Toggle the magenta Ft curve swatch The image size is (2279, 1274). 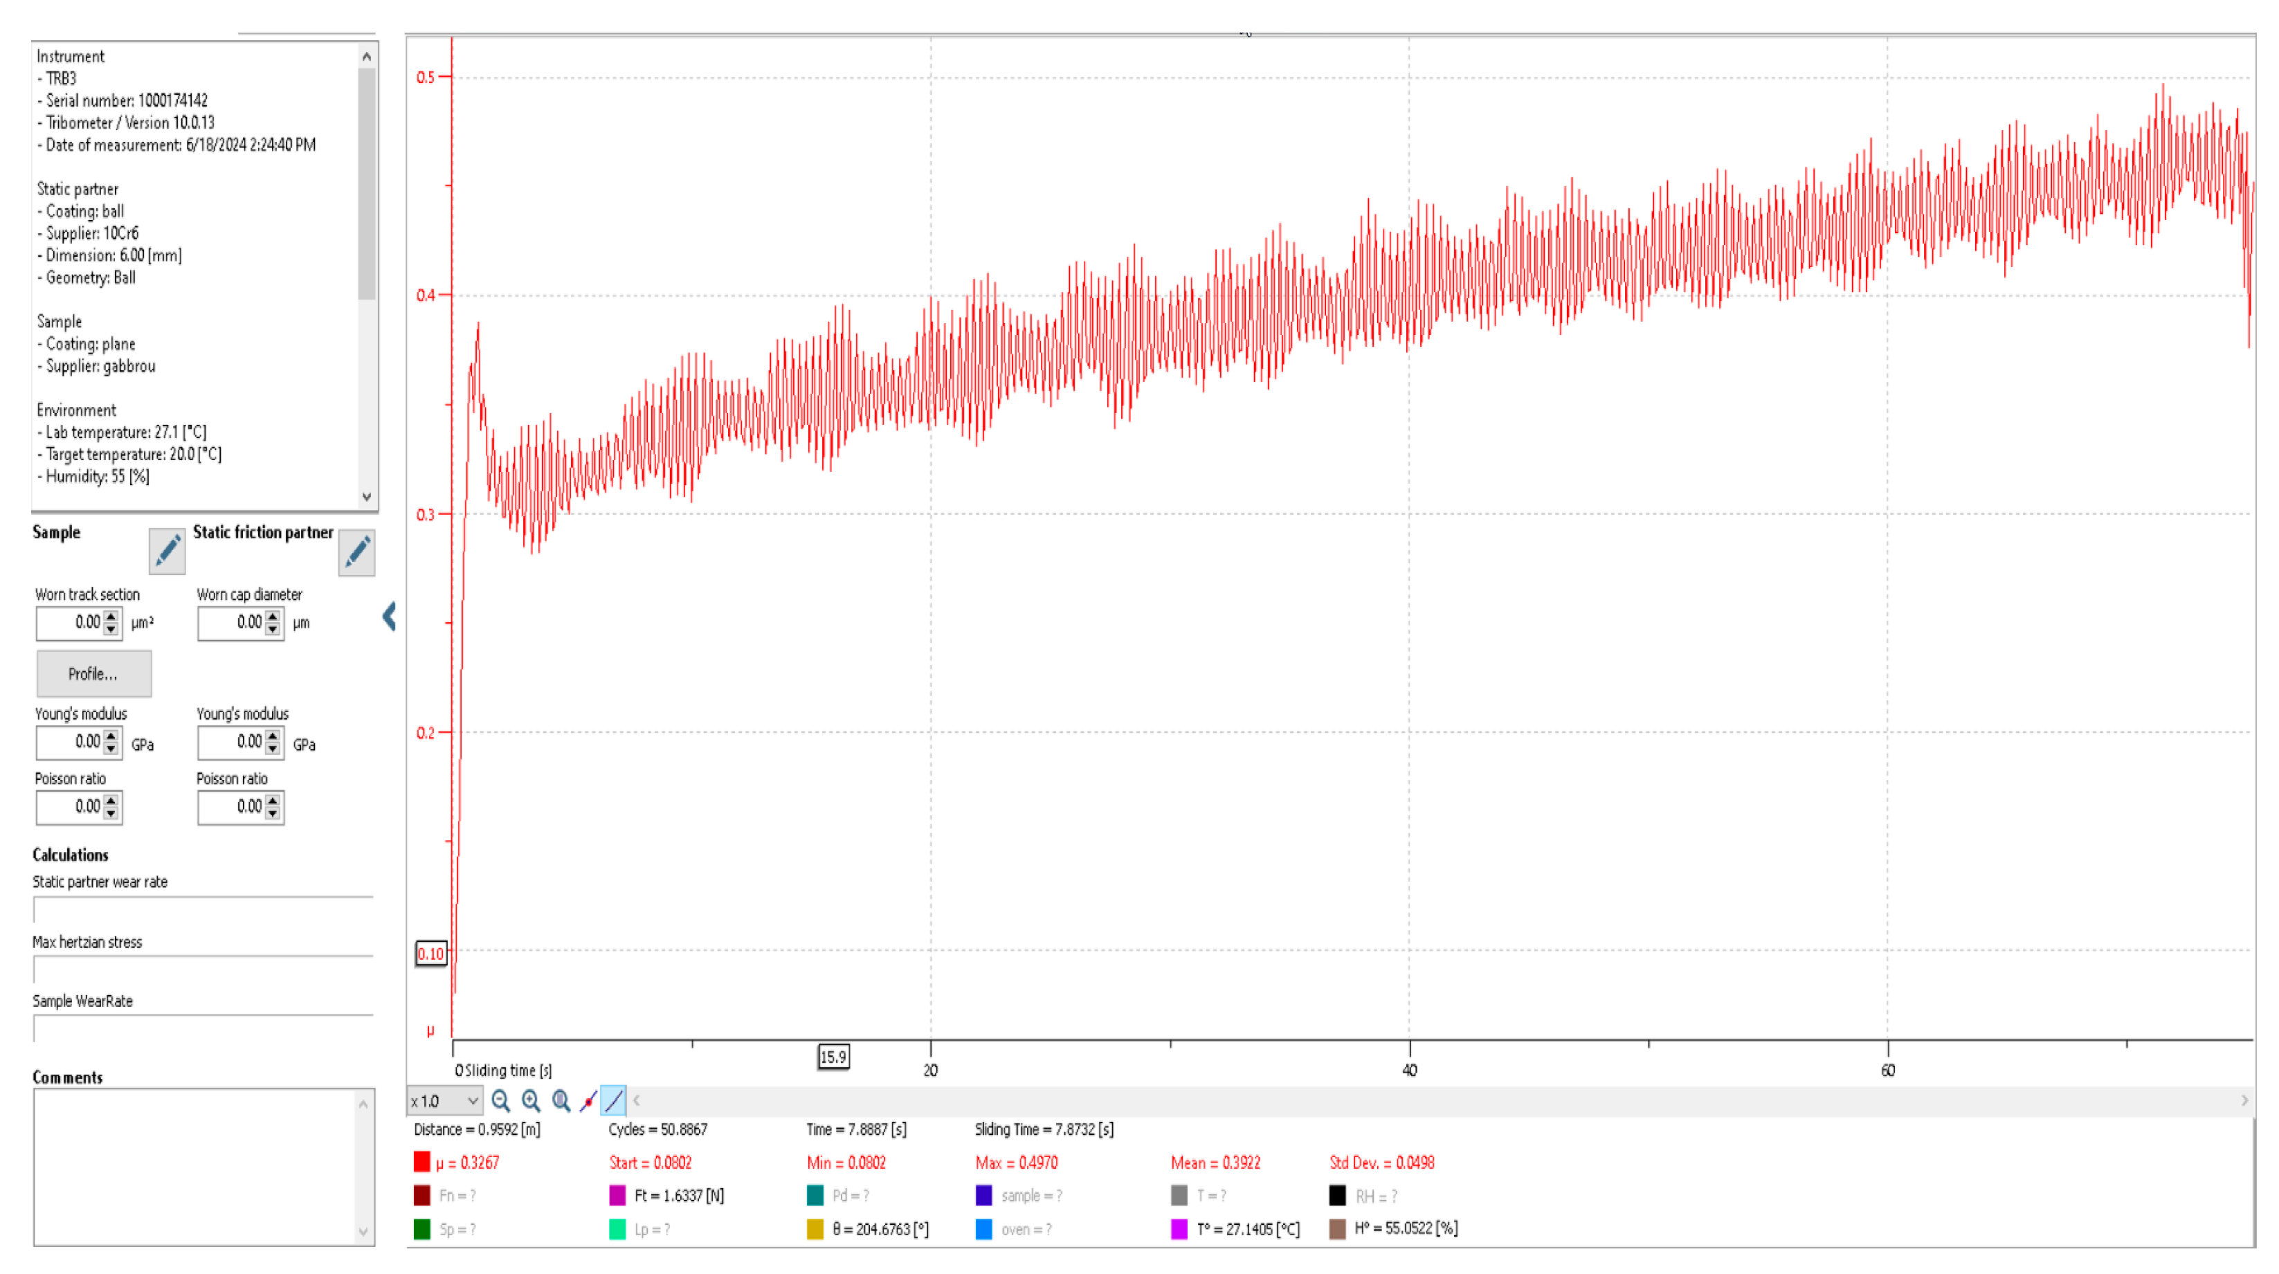(617, 1196)
